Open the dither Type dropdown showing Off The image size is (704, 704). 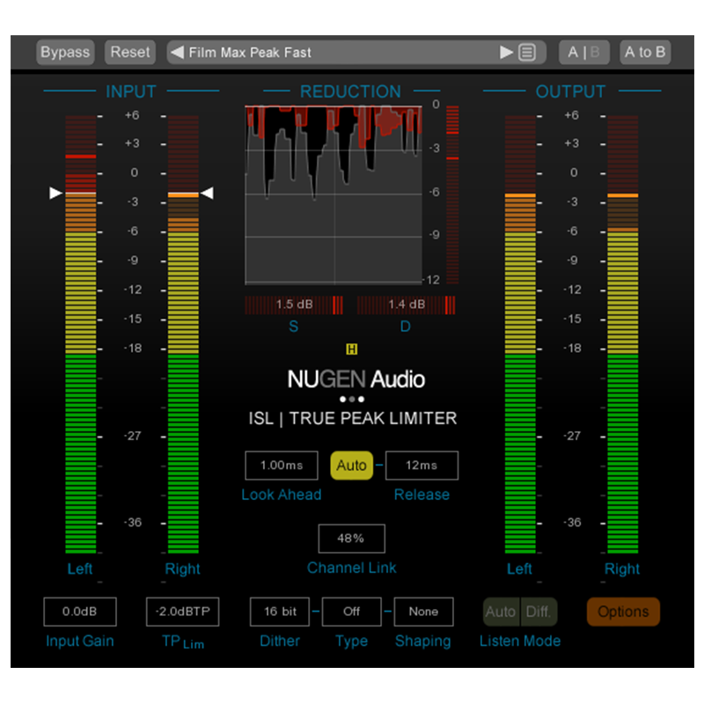tap(351, 612)
